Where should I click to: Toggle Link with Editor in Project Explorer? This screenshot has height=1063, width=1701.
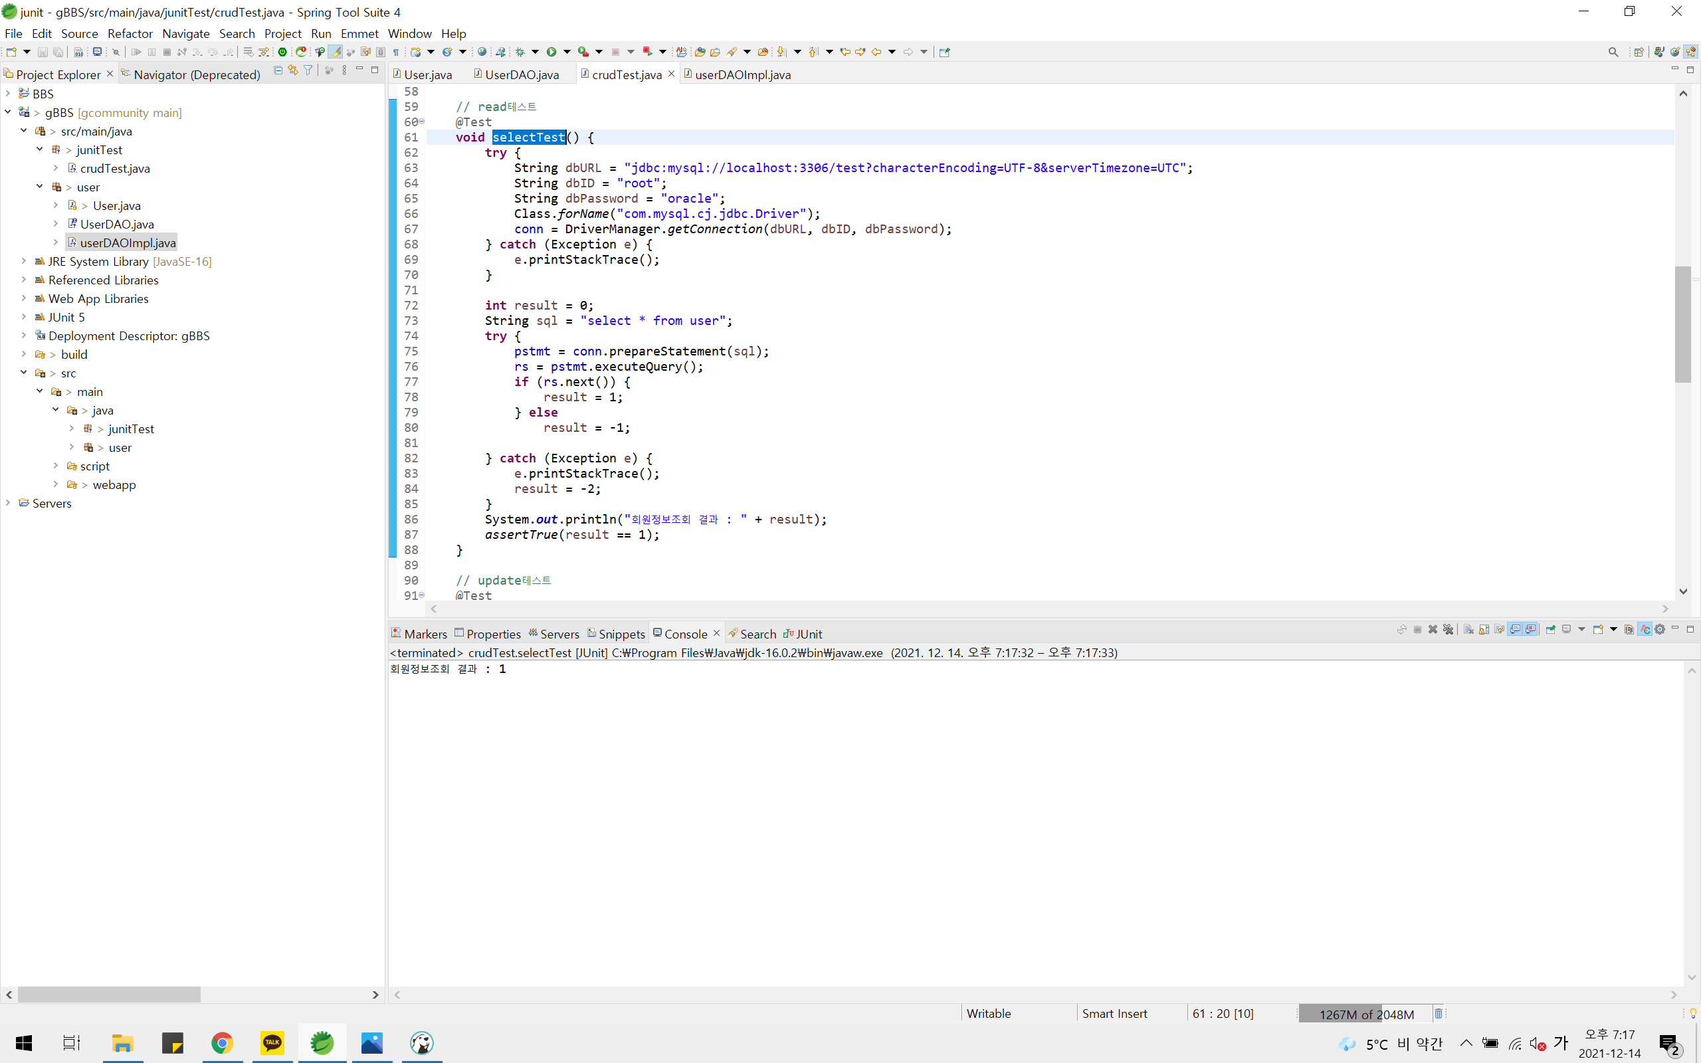pos(293,70)
